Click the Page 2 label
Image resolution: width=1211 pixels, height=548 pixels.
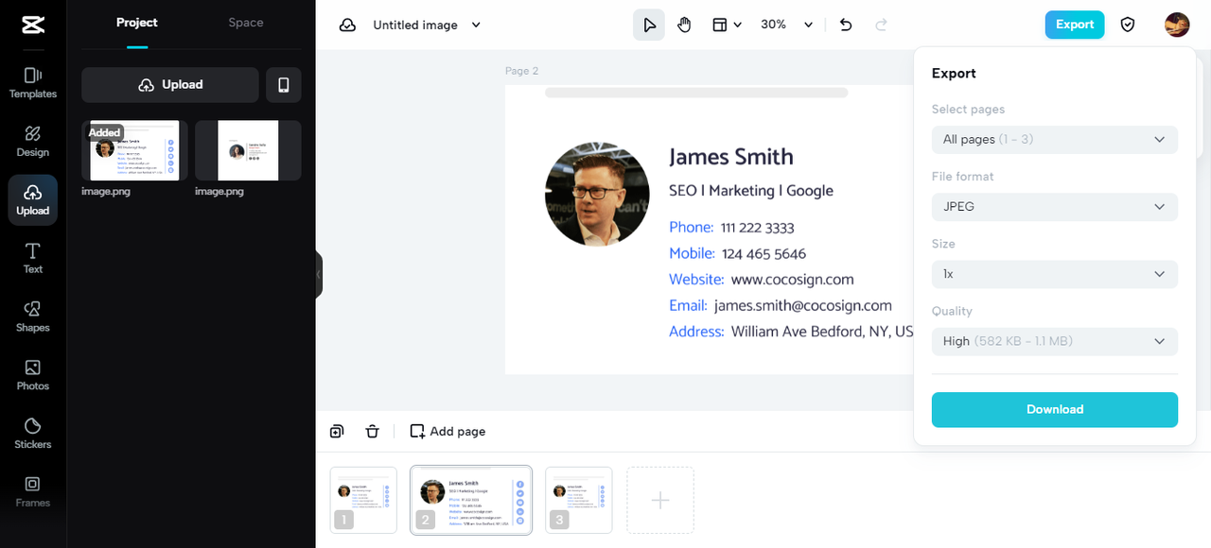(x=522, y=71)
